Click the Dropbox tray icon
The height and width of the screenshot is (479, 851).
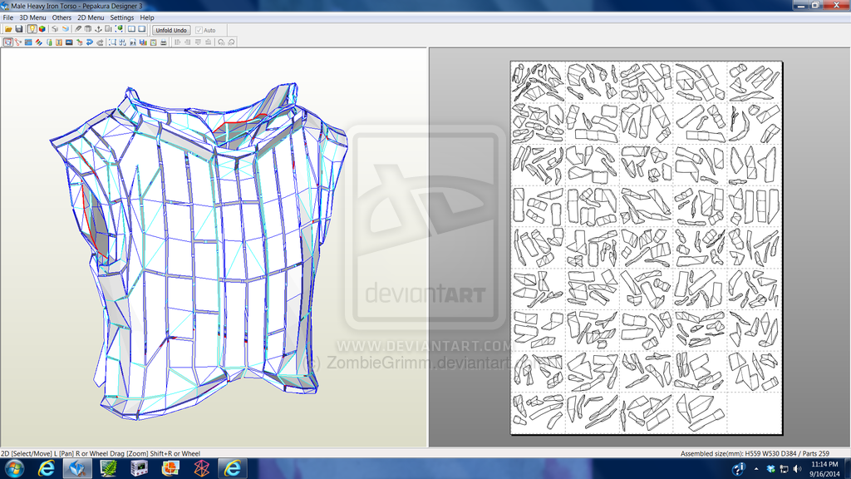tap(770, 469)
